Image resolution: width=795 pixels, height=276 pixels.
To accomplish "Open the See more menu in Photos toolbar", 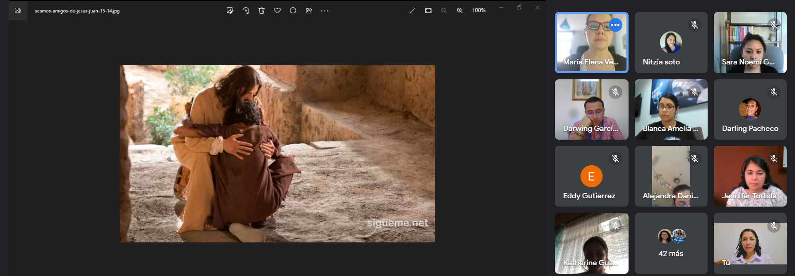I will (x=325, y=11).
